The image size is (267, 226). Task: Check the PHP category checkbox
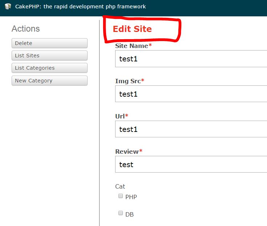(x=121, y=196)
